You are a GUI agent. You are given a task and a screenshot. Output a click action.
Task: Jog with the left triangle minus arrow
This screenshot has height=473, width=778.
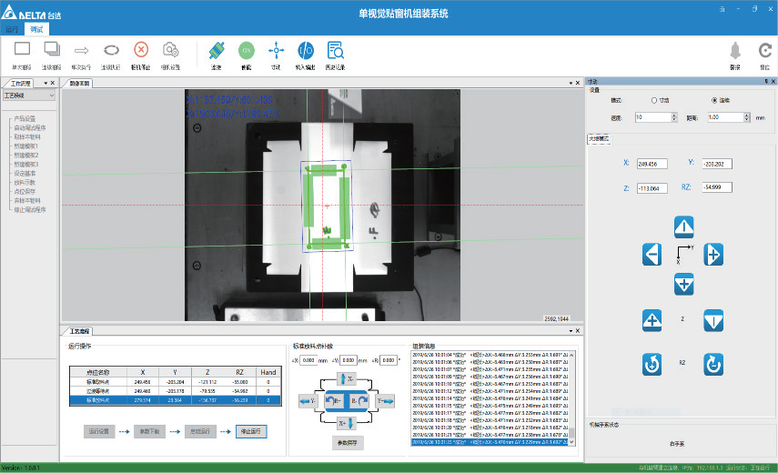pyautogui.click(x=652, y=255)
